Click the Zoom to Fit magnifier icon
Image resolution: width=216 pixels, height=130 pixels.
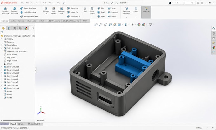coord(96,24)
